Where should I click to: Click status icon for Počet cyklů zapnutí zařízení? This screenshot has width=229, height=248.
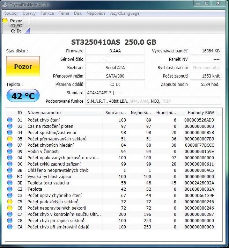[10, 164]
